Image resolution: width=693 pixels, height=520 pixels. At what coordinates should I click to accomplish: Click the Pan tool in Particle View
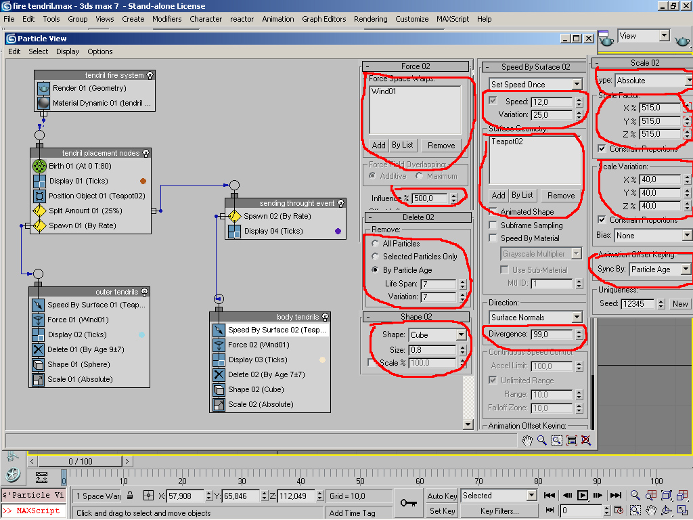(x=527, y=440)
